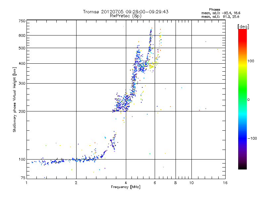265x199 pixels.
Task: Click the y-axis label "Stationary phase Virtual Height [km]"
Action: [15, 100]
